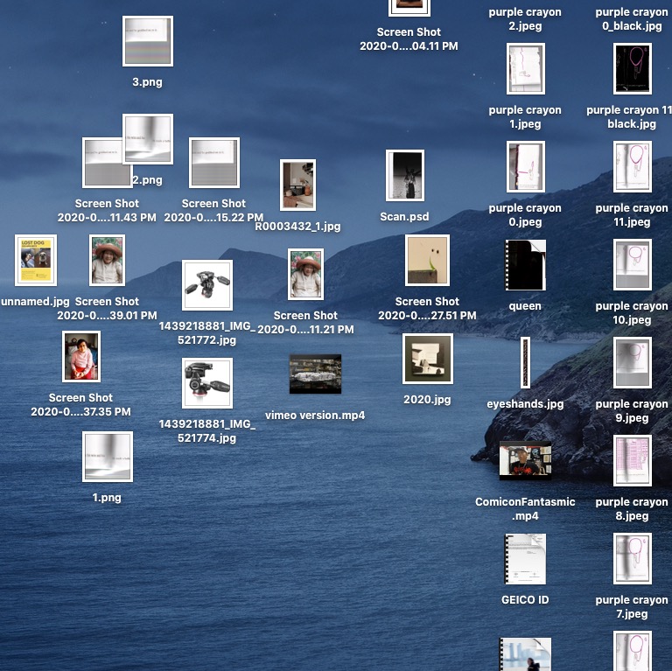This screenshot has height=671, width=672.
Task: Select 1439218881_IMG_521774.jpg file icon
Action: coord(207,383)
